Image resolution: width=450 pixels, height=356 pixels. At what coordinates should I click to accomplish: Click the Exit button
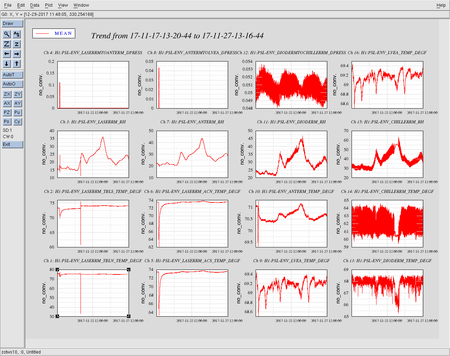12,144
